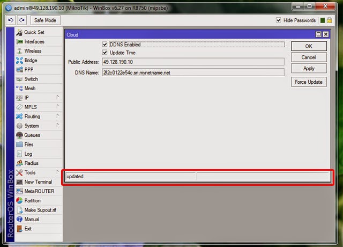Click the Routing menu icon

point(19,117)
